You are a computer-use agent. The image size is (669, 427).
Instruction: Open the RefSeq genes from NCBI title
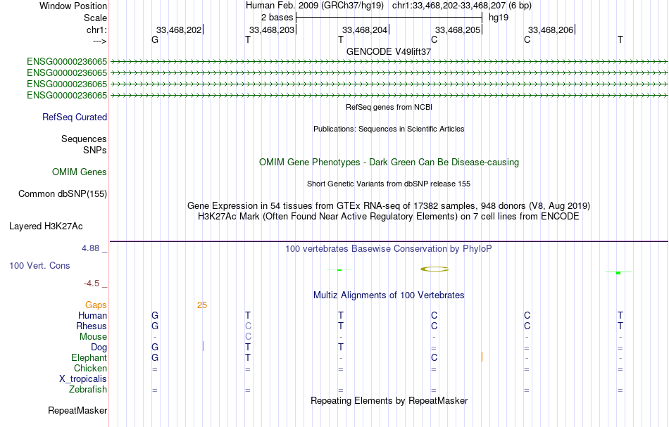389,107
